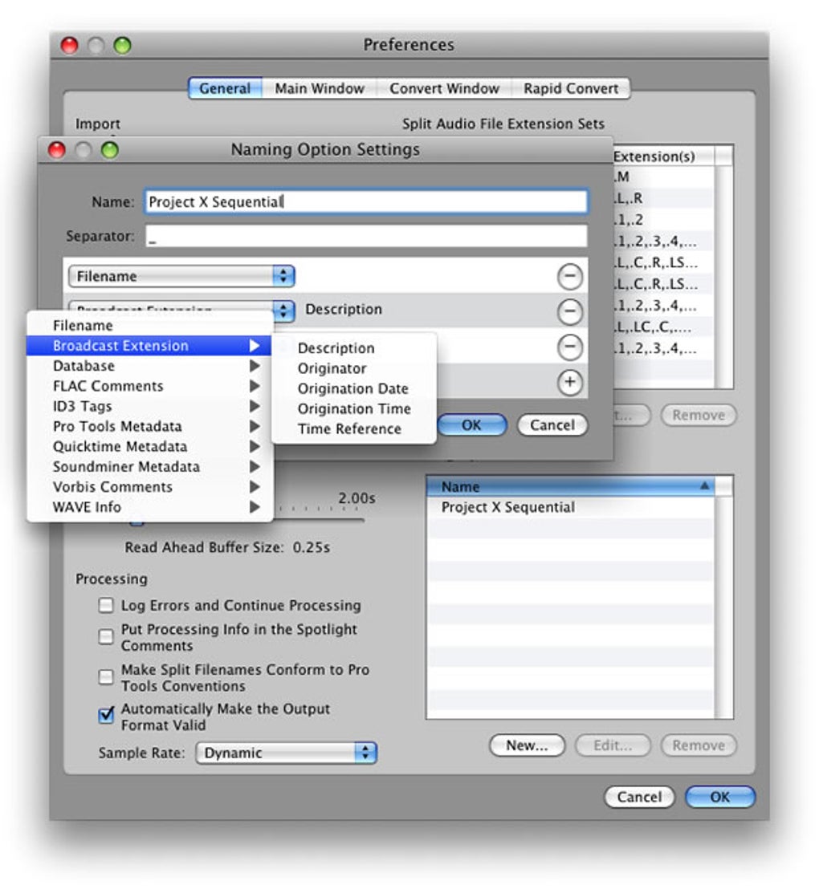Expand the ID3 Tags submenu
Image resolution: width=819 pixels, height=889 pixels.
pyautogui.click(x=120, y=406)
